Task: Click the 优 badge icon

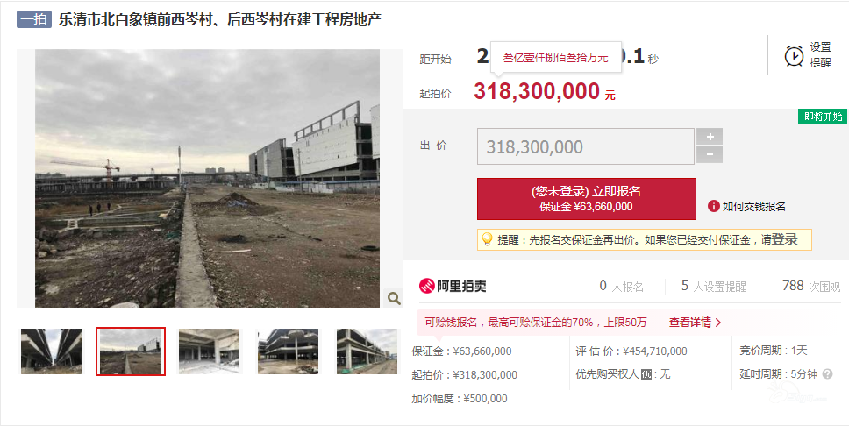Action: point(646,374)
